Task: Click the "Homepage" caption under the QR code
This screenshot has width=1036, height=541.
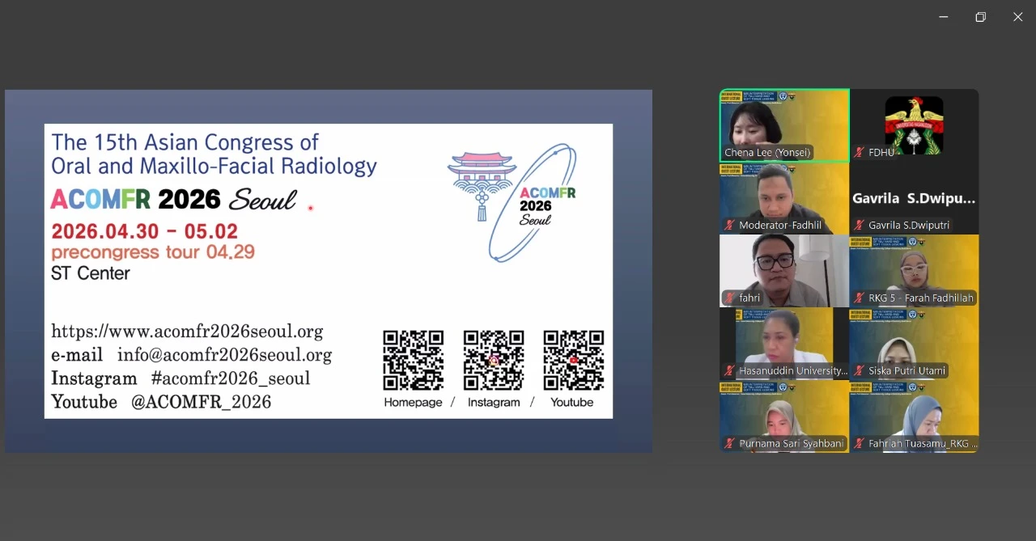Action: (413, 402)
